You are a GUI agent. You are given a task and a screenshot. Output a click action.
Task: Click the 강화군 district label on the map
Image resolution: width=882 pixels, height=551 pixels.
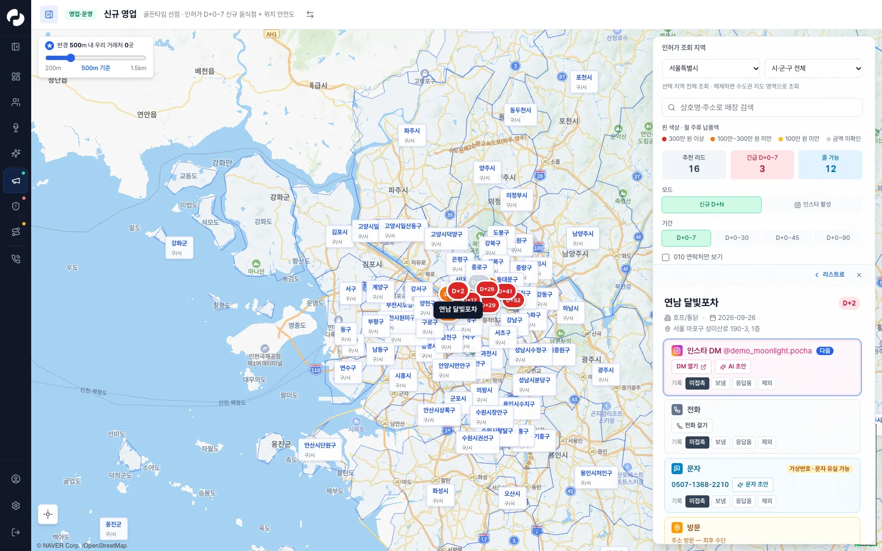tap(179, 248)
